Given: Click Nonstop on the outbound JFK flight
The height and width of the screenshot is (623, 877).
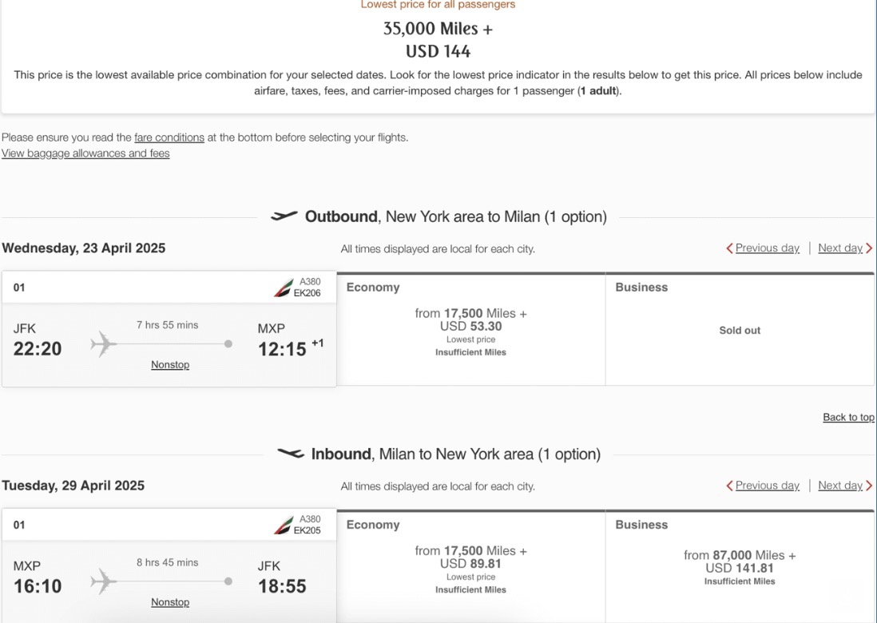Looking at the screenshot, I should tap(169, 364).
